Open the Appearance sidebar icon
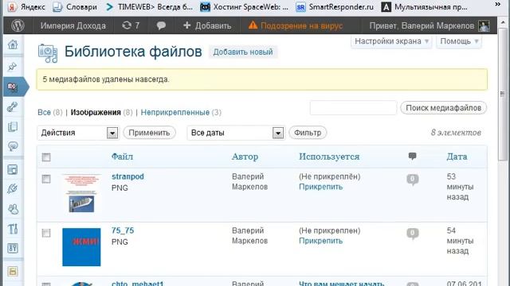 [x=13, y=169]
